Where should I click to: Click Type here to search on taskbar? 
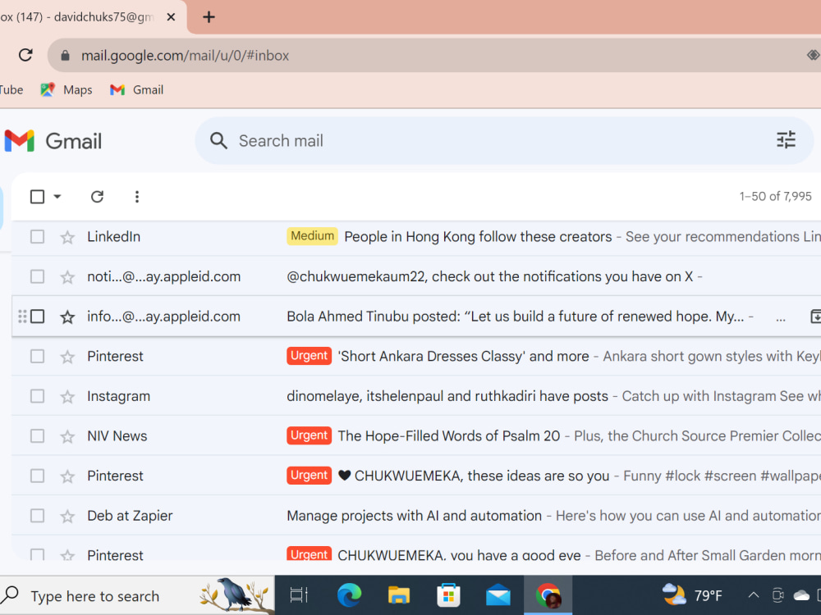(x=94, y=597)
